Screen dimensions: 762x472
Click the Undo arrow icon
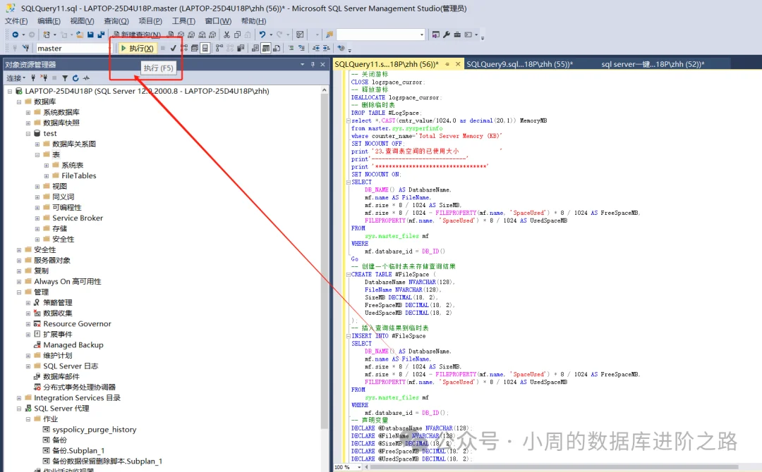pyautogui.click(x=262, y=35)
